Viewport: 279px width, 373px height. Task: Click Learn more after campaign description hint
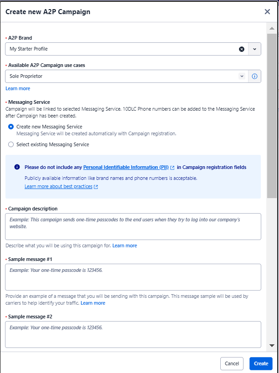click(124, 245)
